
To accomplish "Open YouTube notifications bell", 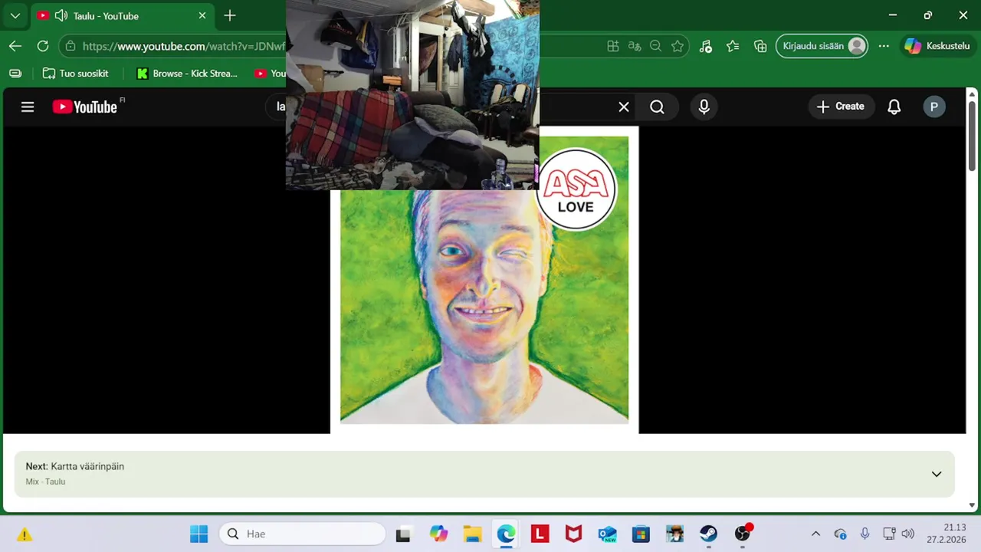I will [x=894, y=107].
